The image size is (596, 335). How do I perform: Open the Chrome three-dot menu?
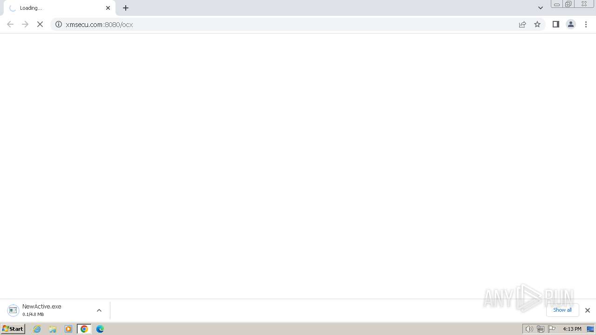(586, 24)
